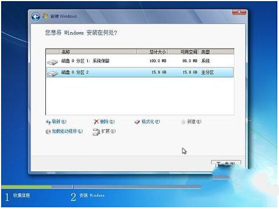Viewport: 279px width, 209px height.
Task: Click the refresh (刷新) icon
Action: click(48, 122)
